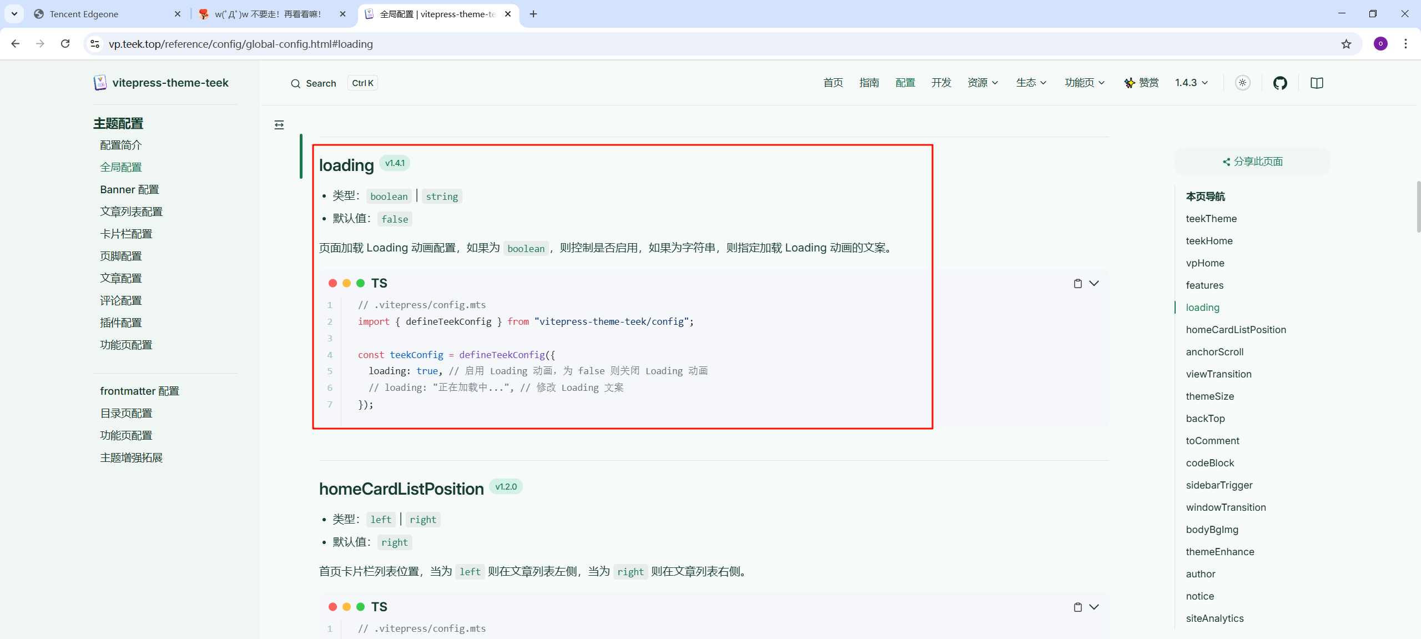Open the 配置 nav item
Viewport: 1421px width, 639px height.
905,83
